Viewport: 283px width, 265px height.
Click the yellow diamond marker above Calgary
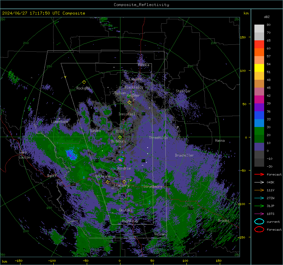coord(124,181)
